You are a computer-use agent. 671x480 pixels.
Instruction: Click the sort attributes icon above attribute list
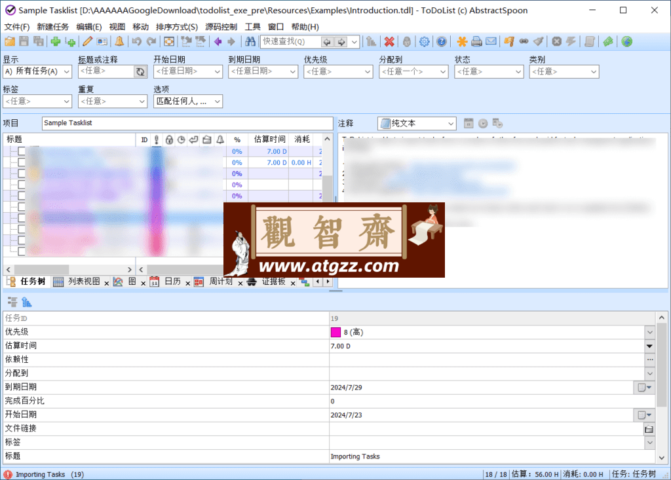26,302
